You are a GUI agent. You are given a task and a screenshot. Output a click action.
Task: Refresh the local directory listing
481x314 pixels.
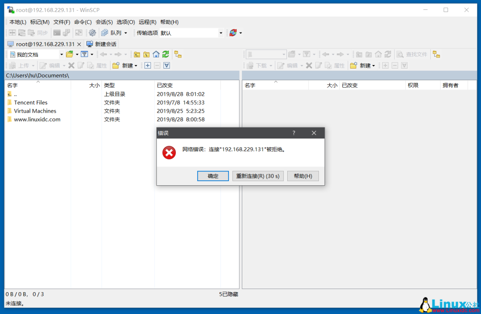click(x=165, y=54)
